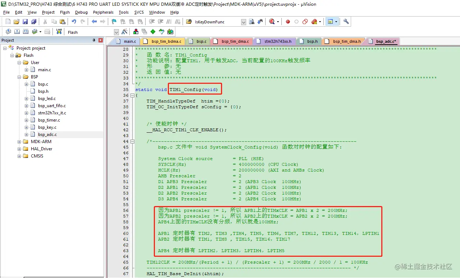Open the Peripherals menu
Image resolution: width=460 pixels, height=278 pixels.
(103, 12)
